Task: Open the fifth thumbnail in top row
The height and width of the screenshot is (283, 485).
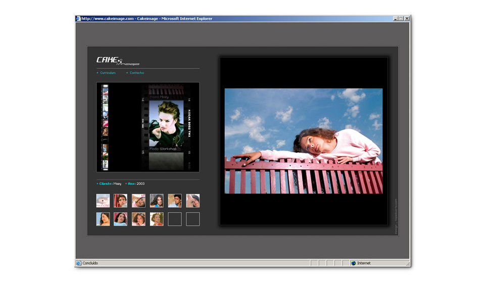Action: tap(175, 201)
